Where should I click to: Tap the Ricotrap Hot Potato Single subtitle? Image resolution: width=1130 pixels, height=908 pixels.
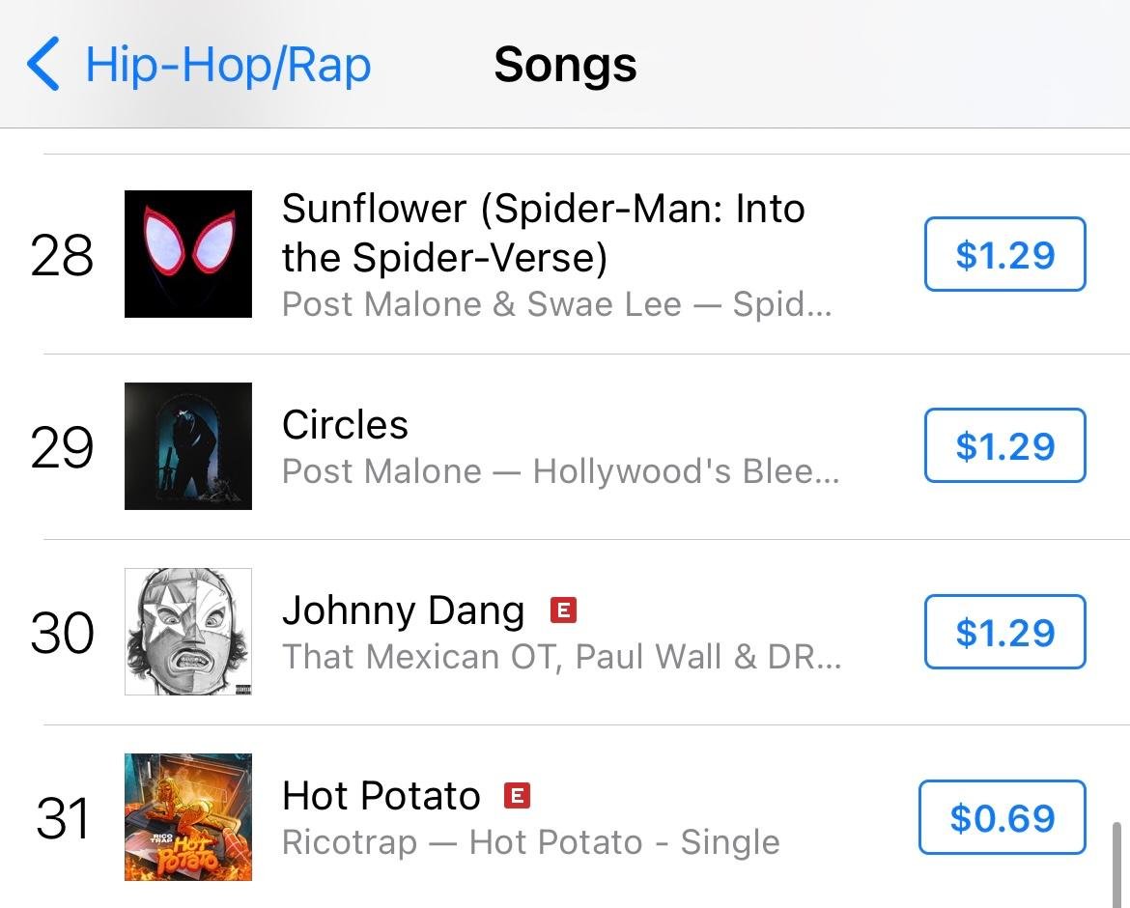530,842
